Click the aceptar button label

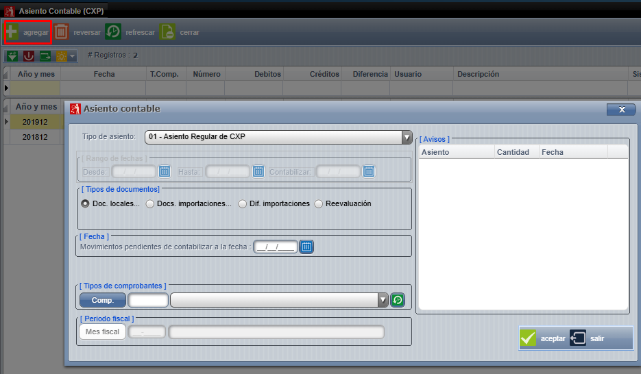(553, 338)
